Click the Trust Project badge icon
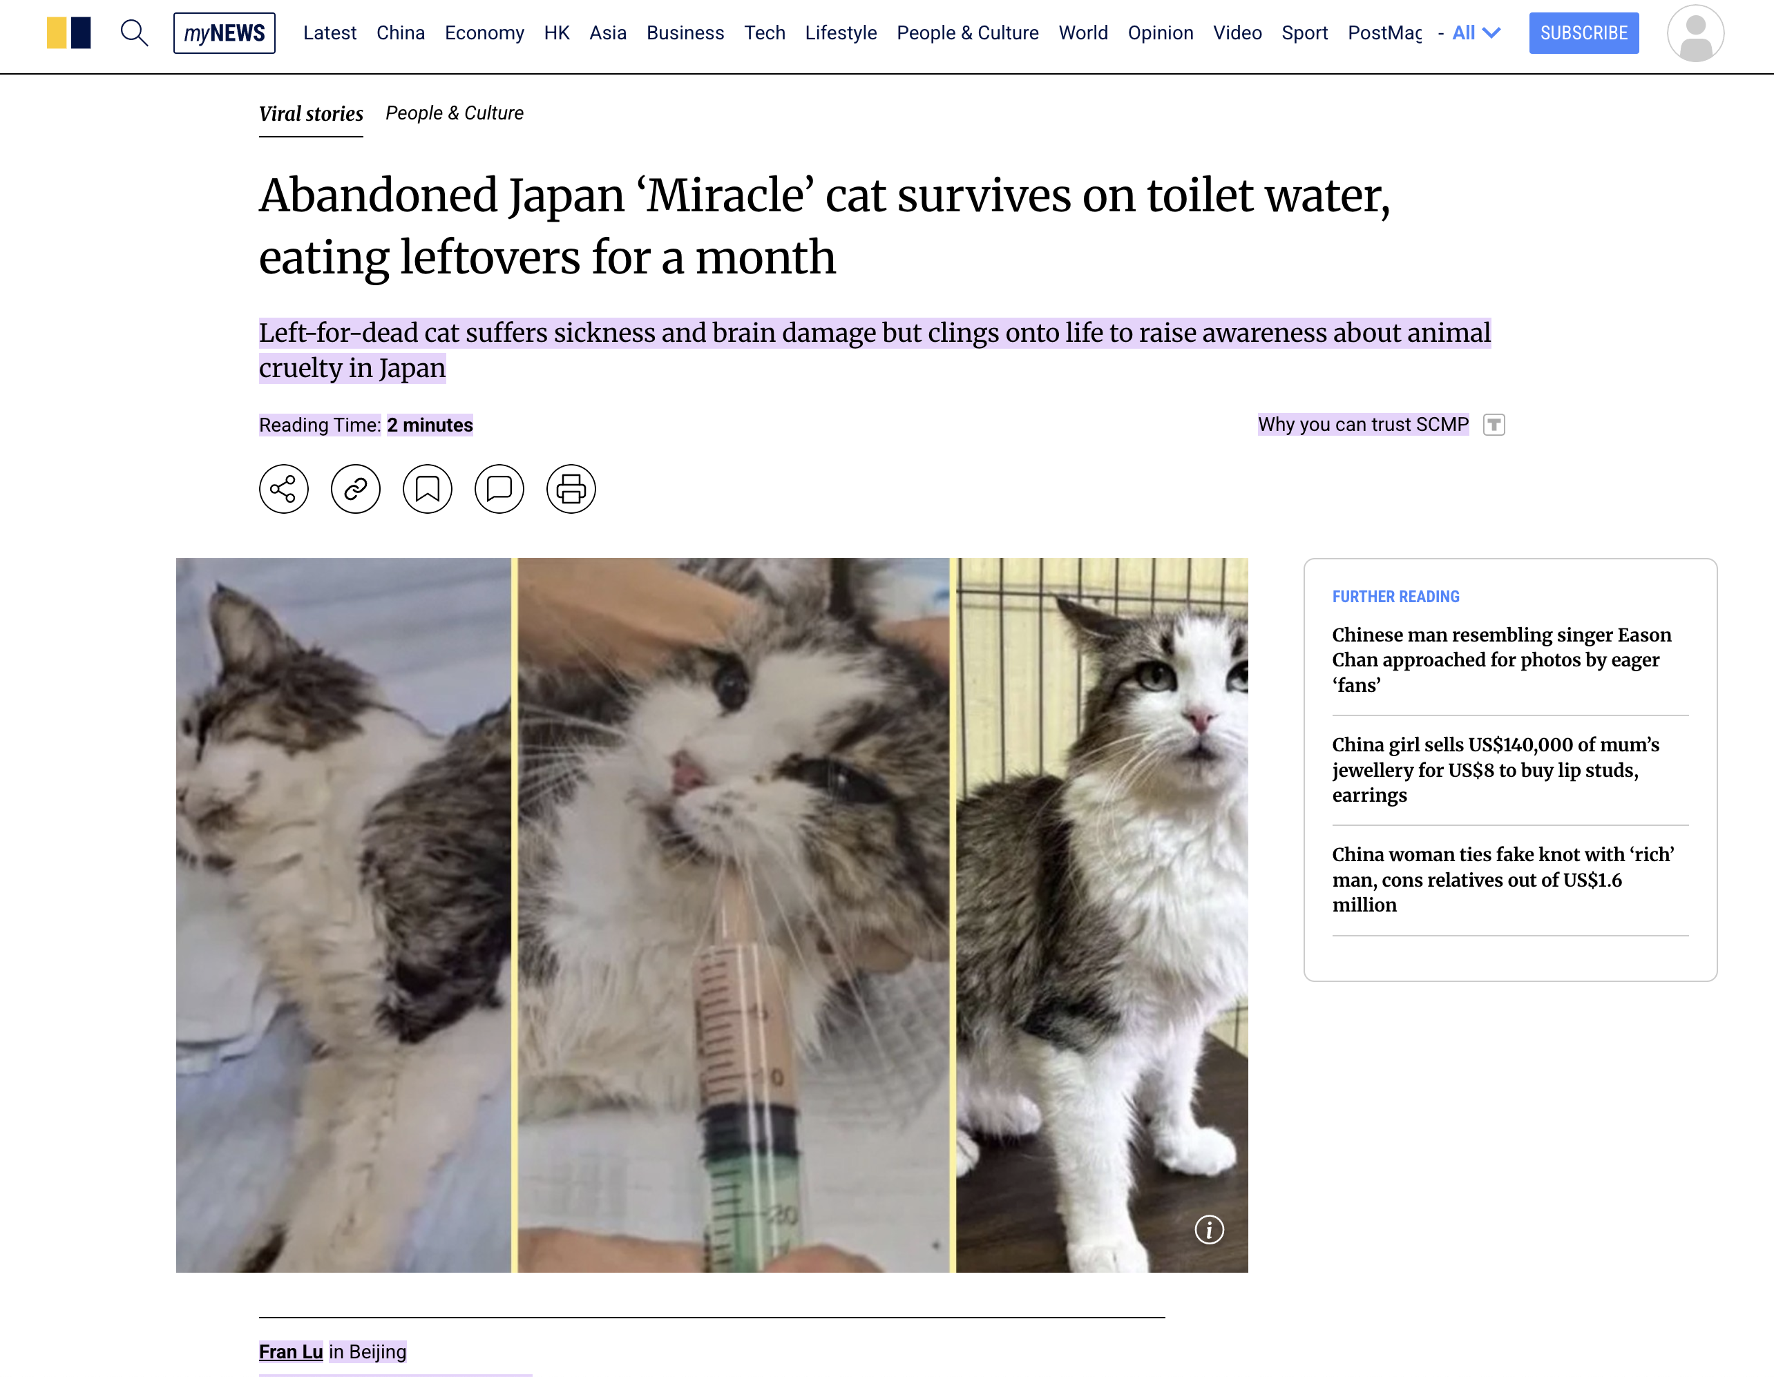The width and height of the screenshot is (1774, 1377). (1494, 425)
